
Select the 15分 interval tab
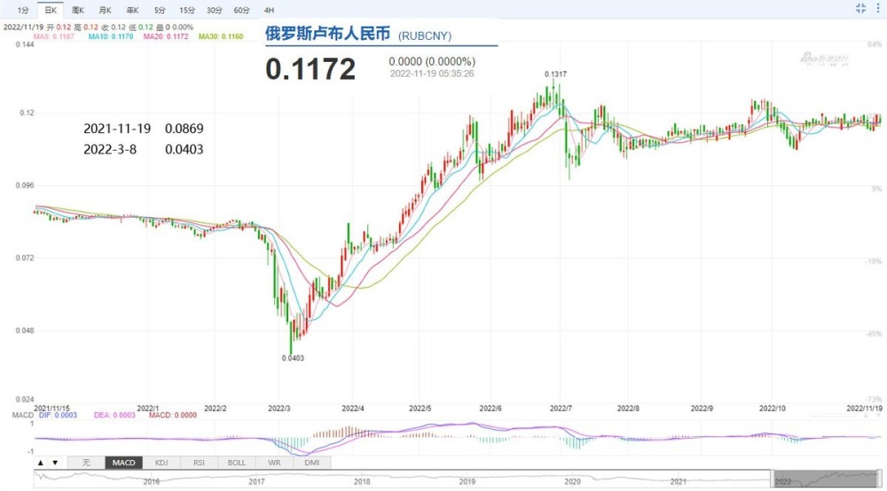click(186, 10)
